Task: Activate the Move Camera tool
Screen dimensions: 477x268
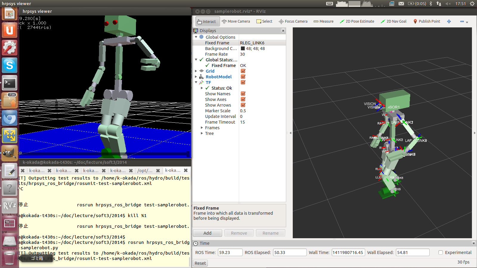Action: click(x=236, y=21)
